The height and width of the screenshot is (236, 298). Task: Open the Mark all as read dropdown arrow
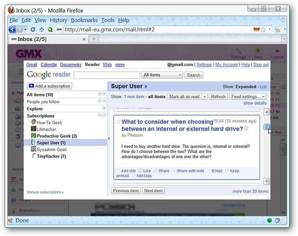click(x=204, y=97)
